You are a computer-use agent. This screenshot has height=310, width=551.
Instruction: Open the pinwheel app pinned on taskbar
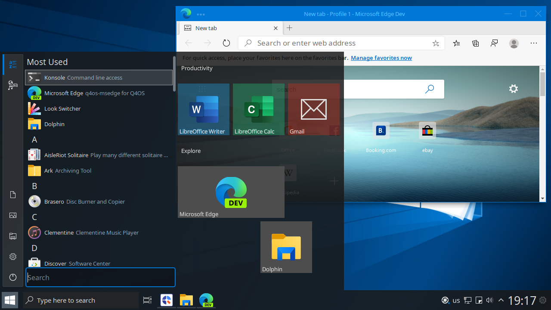coord(167,300)
